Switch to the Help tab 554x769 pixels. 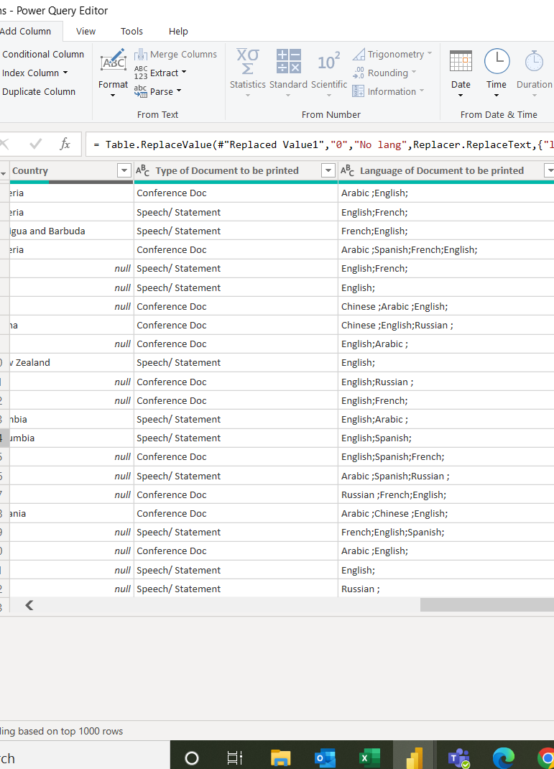click(x=178, y=32)
